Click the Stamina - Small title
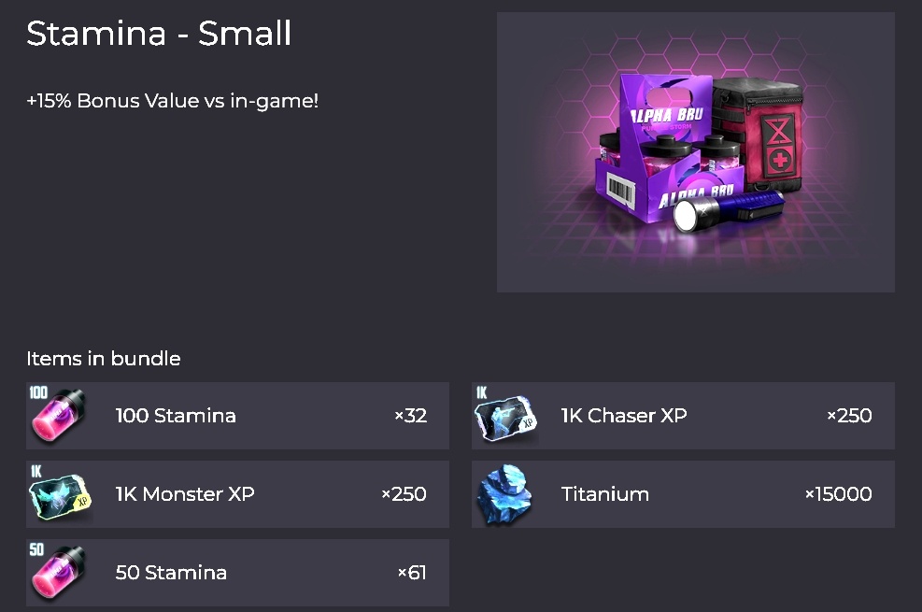Screen dimensions: 922x612 [x=159, y=34]
